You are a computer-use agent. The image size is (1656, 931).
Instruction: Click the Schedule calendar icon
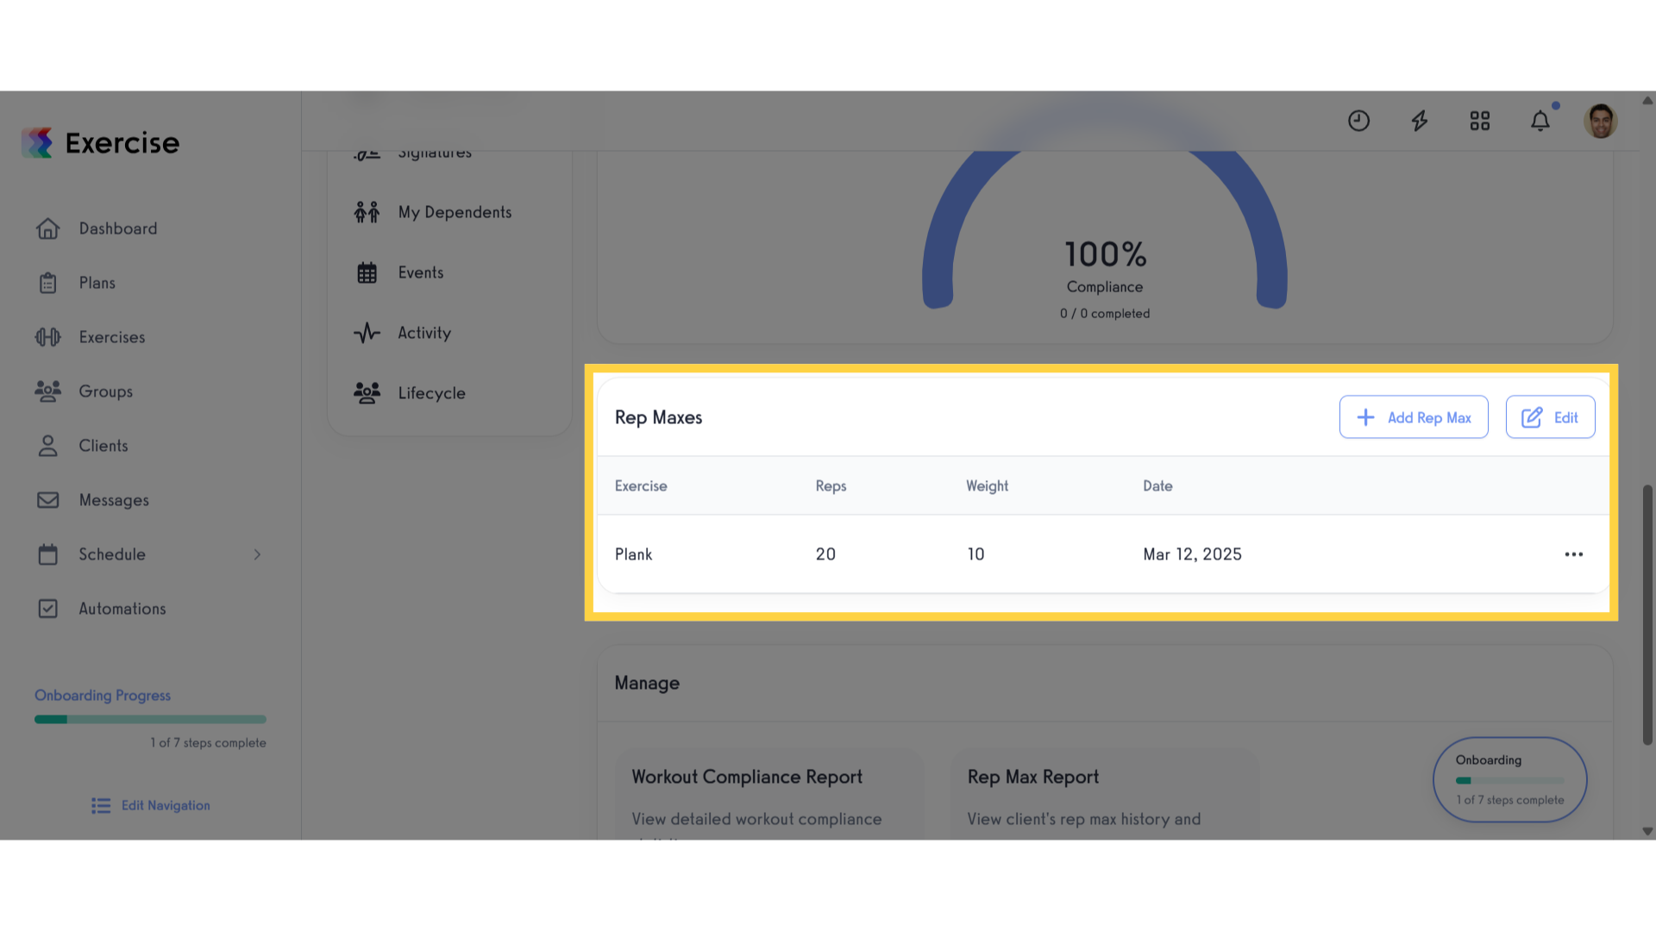tap(48, 554)
